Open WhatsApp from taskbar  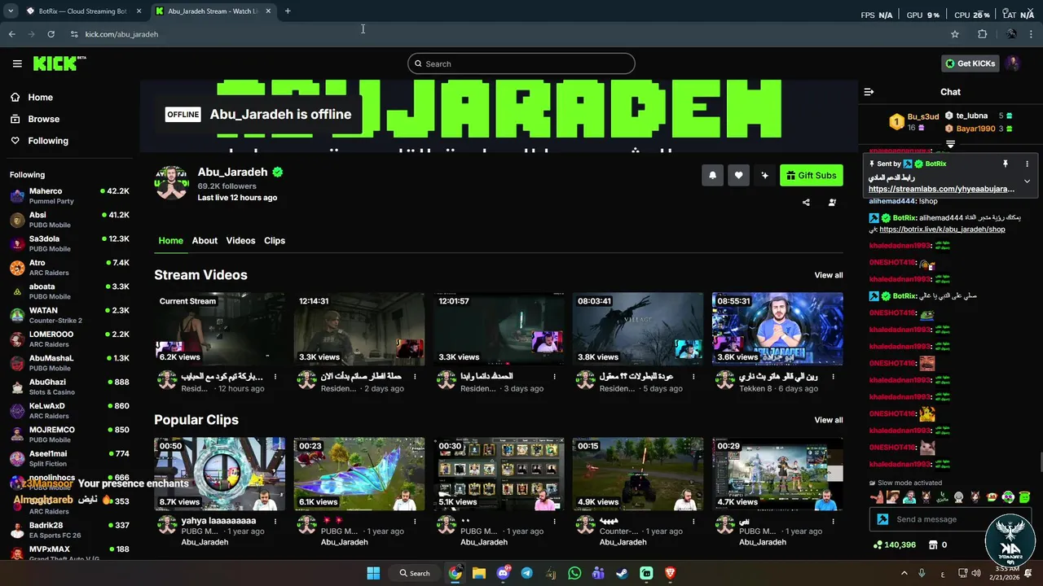pyautogui.click(x=574, y=573)
